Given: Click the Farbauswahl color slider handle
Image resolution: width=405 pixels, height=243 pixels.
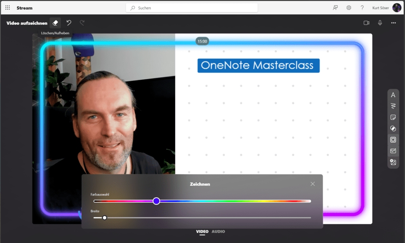Looking at the screenshot, I should [x=156, y=201].
